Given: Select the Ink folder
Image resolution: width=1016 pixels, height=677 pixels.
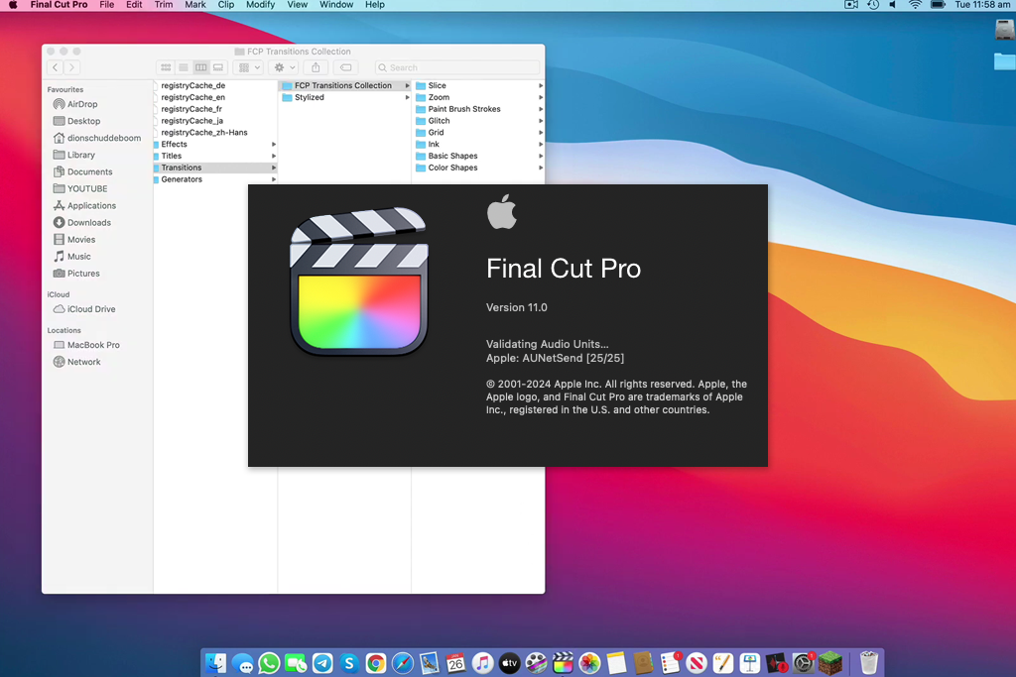Looking at the screenshot, I should (478, 145).
